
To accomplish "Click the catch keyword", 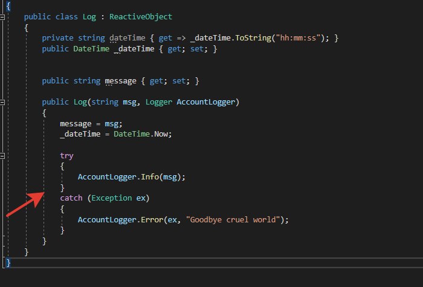I will [71, 198].
